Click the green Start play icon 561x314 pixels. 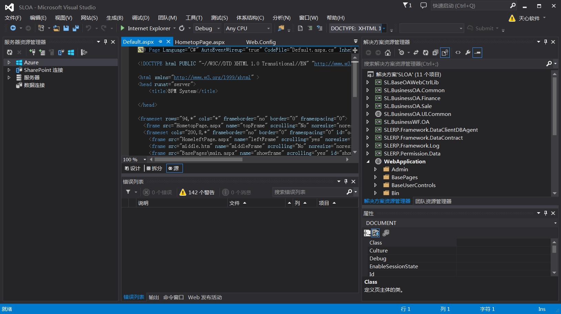[122, 28]
